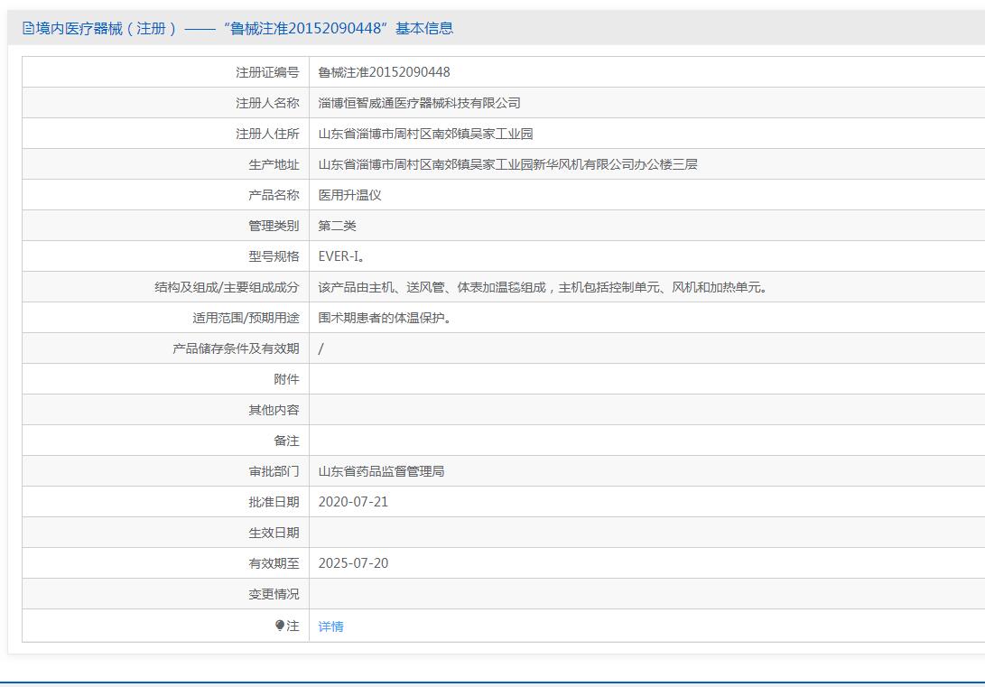The height and width of the screenshot is (687, 985).
Task: Click the document icon before 境内医疗器械 title
Action: coord(28,28)
